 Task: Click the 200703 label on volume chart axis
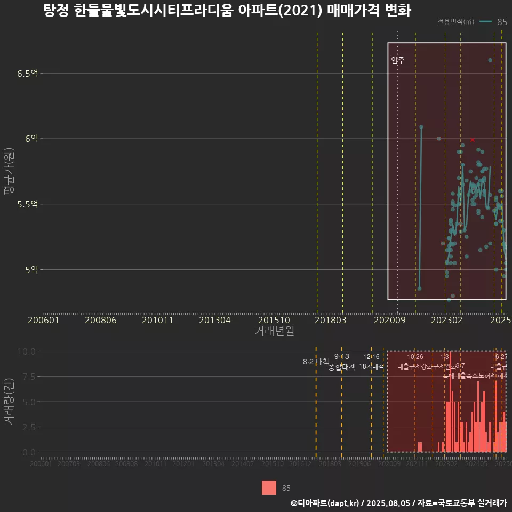coord(69,463)
